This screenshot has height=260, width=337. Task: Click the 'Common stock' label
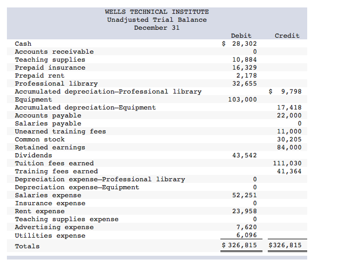(39, 139)
